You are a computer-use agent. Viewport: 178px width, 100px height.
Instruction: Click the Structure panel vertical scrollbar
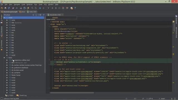coord(45,45)
